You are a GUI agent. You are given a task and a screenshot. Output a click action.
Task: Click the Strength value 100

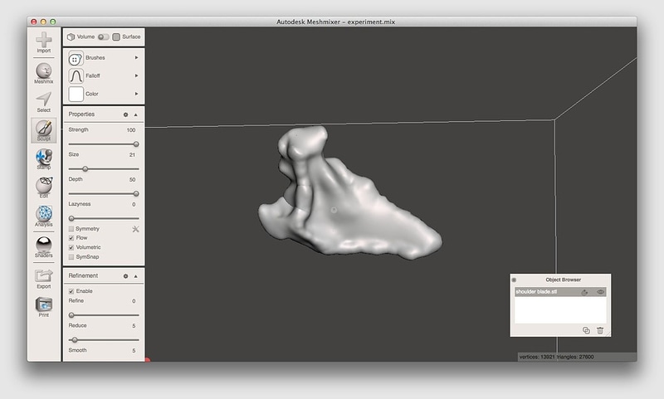click(x=131, y=130)
